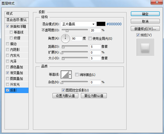Toggle the 预览 checkbox
Viewport: 164px width, 134px height.
click(138, 35)
